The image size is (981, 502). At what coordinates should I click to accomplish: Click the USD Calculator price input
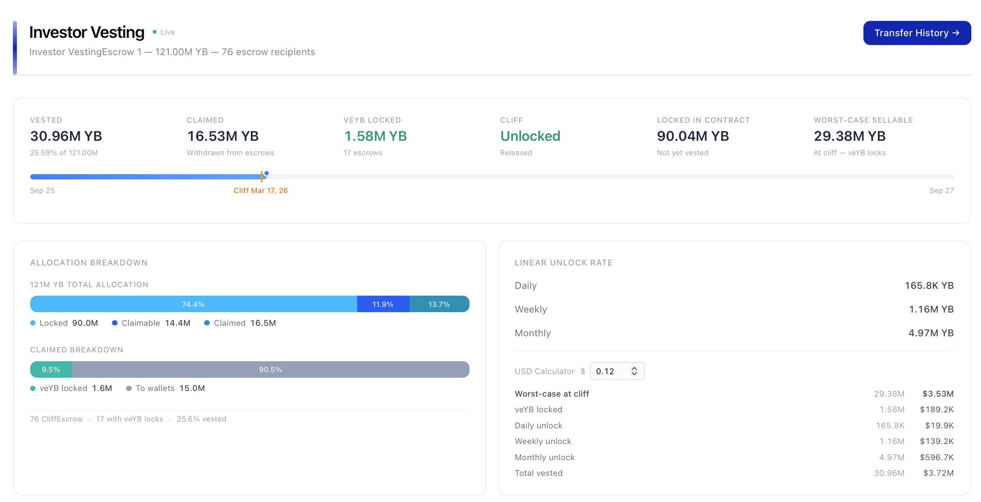tap(611, 371)
